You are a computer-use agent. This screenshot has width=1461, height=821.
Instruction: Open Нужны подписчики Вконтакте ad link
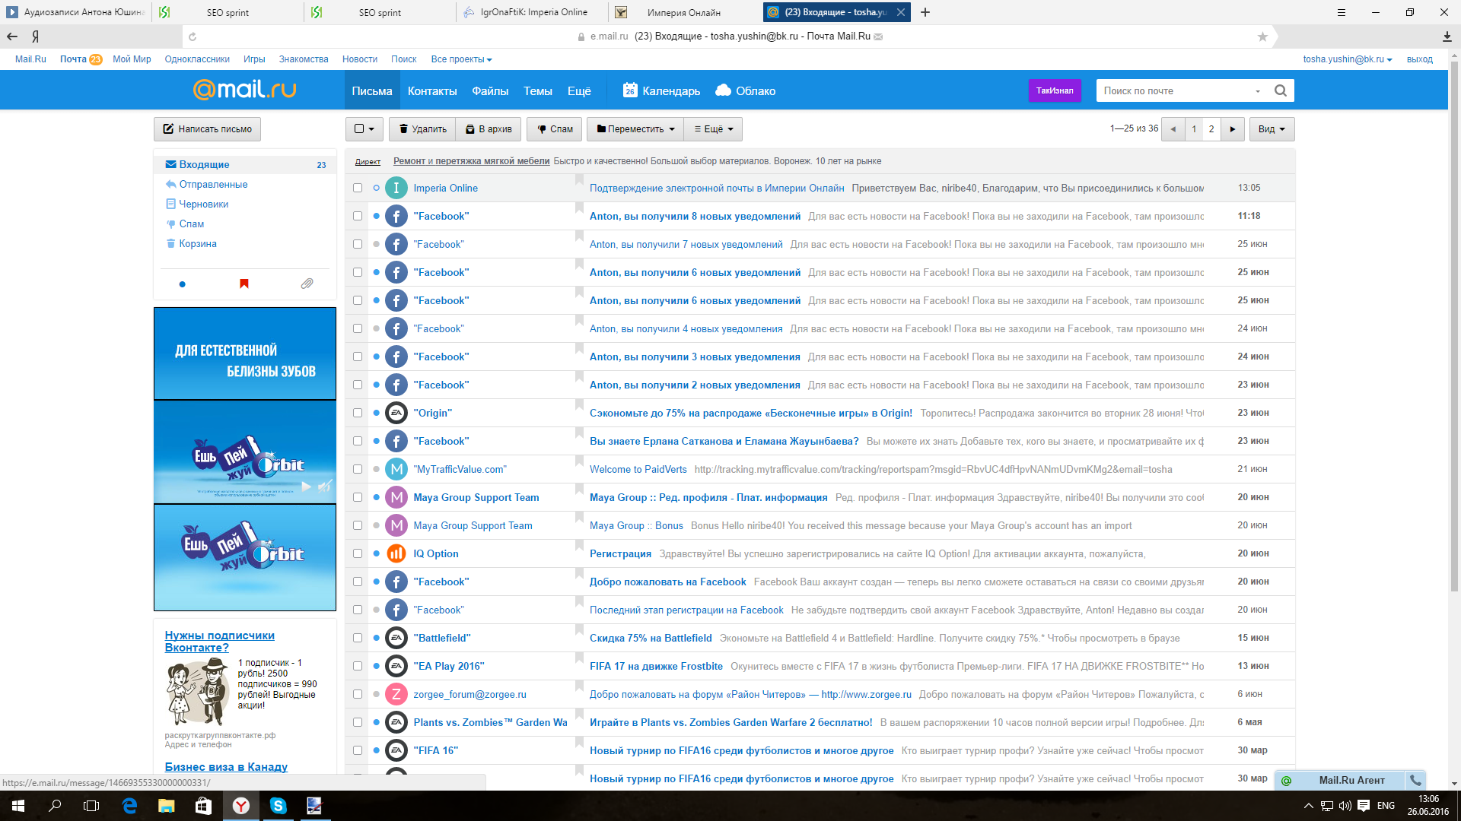219,642
